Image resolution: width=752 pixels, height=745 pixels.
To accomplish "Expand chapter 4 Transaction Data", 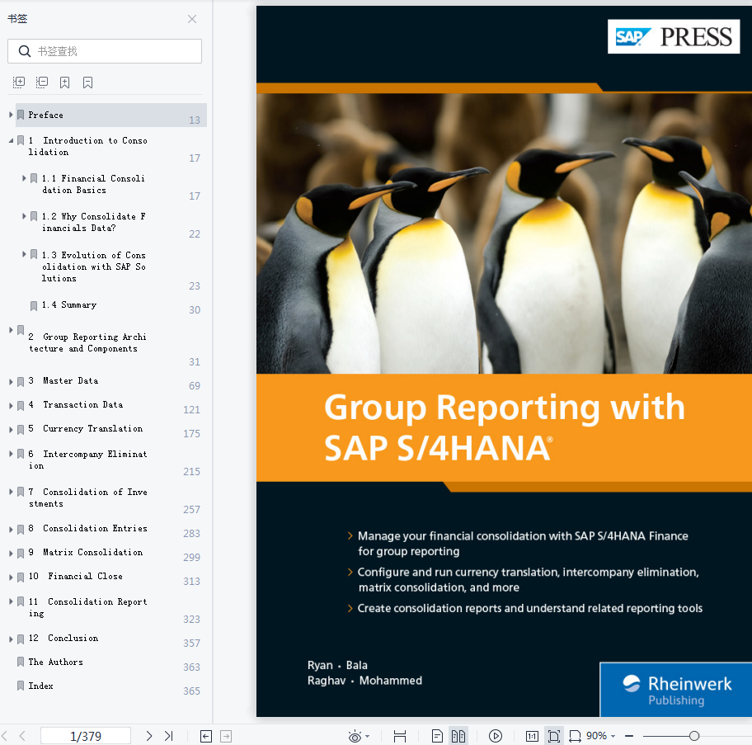I will coord(11,406).
